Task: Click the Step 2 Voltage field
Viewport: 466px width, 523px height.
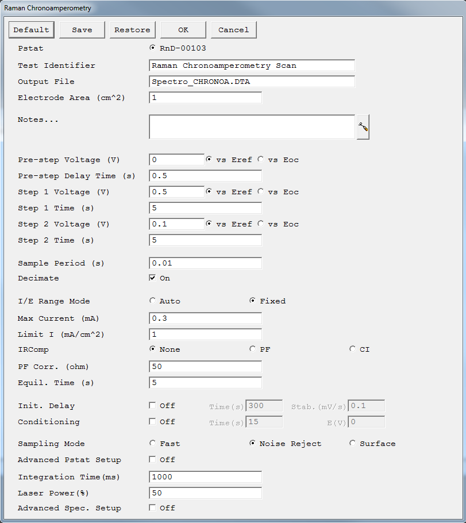Action: pyautogui.click(x=176, y=224)
